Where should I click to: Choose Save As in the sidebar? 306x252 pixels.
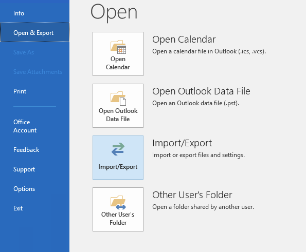[24, 52]
